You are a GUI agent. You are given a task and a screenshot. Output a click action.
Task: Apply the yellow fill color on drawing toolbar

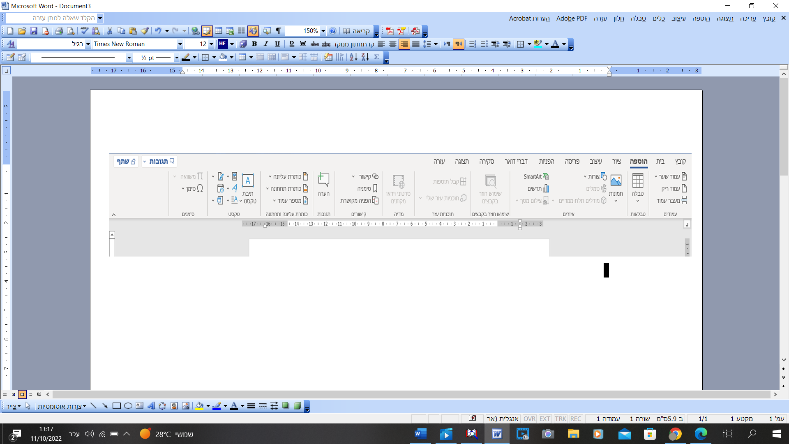click(199, 406)
